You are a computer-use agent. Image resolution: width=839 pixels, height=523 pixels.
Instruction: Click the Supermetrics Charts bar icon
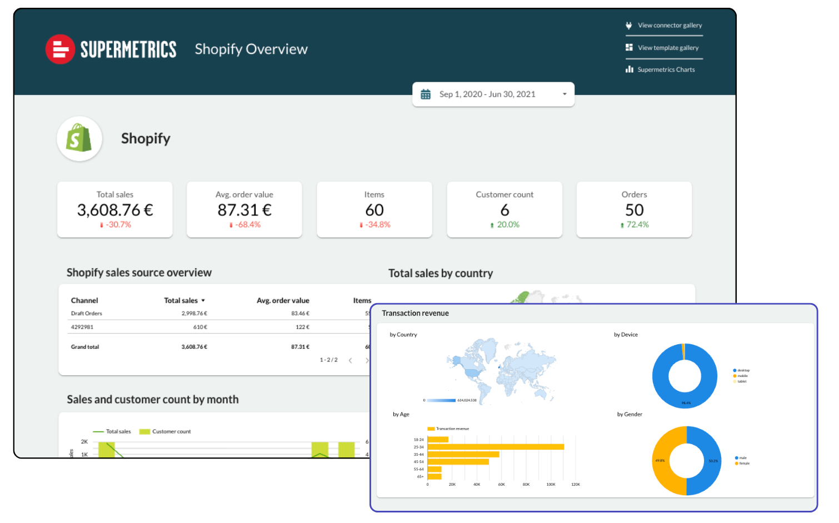pyautogui.click(x=629, y=69)
